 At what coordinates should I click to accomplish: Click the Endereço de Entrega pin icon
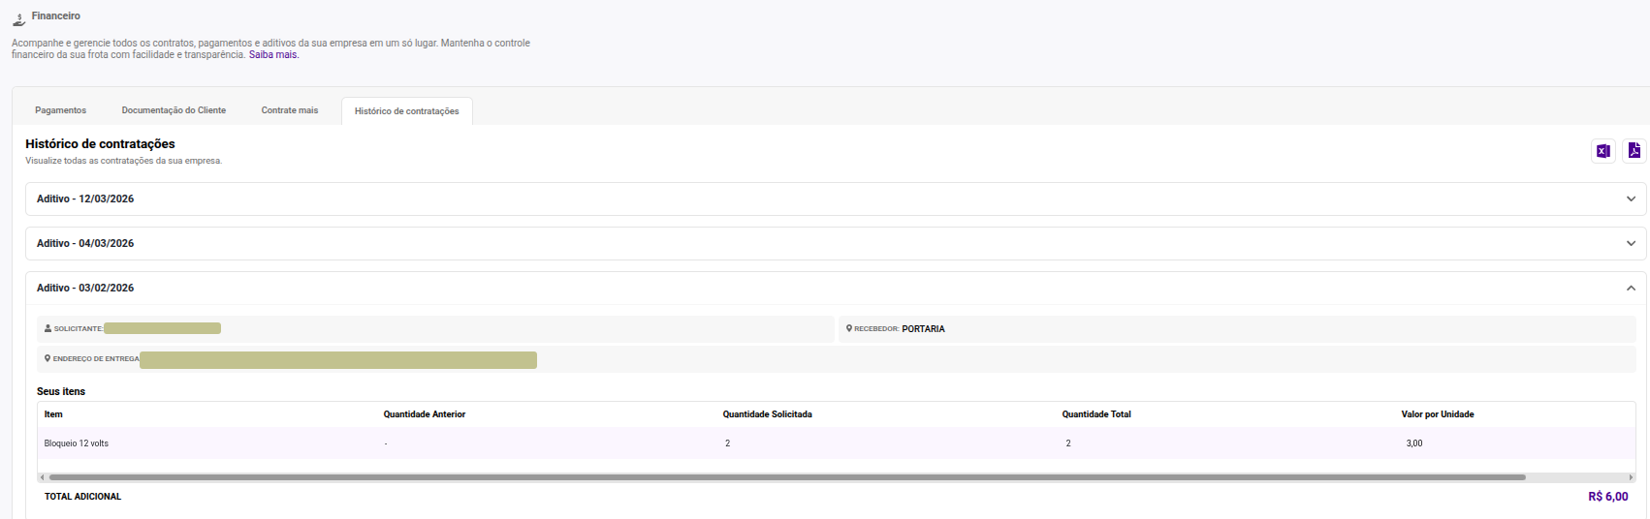[x=48, y=358]
